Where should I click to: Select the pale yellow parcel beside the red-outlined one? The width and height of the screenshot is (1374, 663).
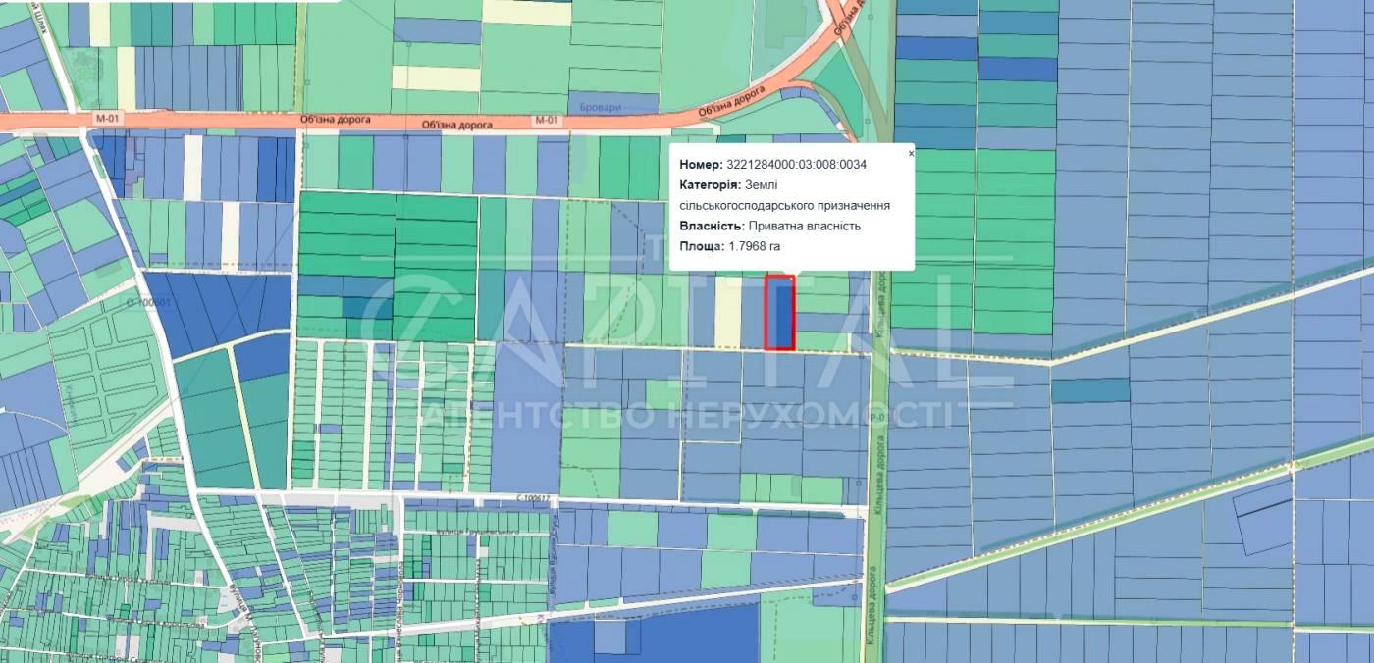coord(727,311)
